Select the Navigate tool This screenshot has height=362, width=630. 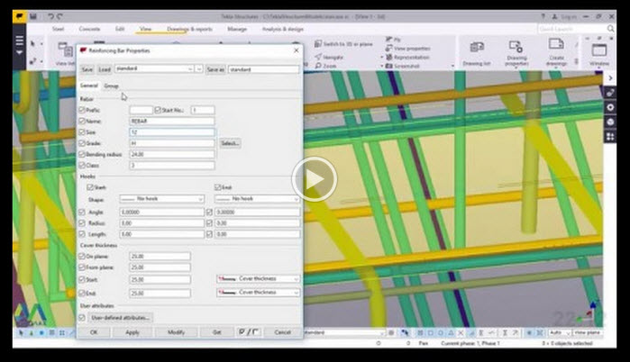pyautogui.click(x=329, y=57)
